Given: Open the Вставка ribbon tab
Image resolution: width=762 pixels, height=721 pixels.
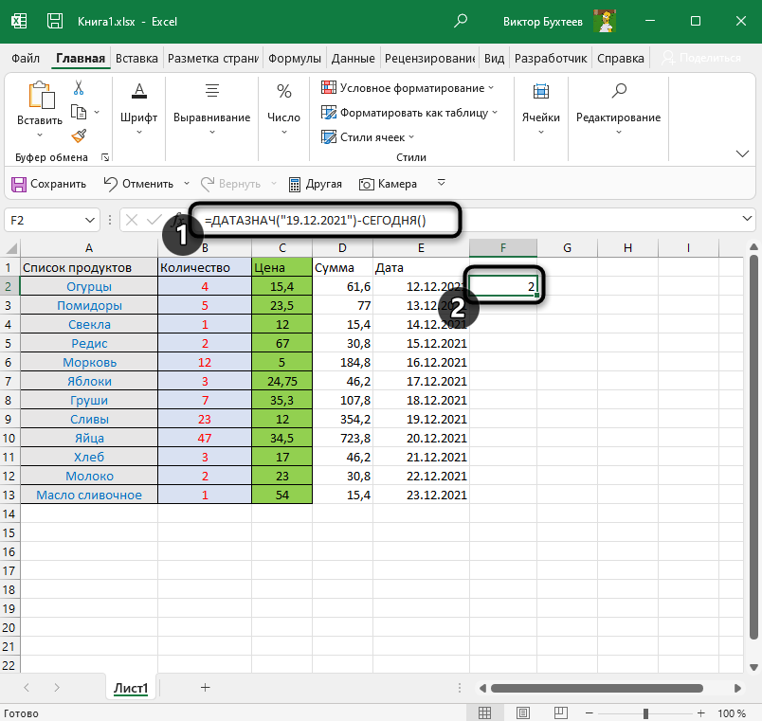Looking at the screenshot, I should [x=136, y=58].
